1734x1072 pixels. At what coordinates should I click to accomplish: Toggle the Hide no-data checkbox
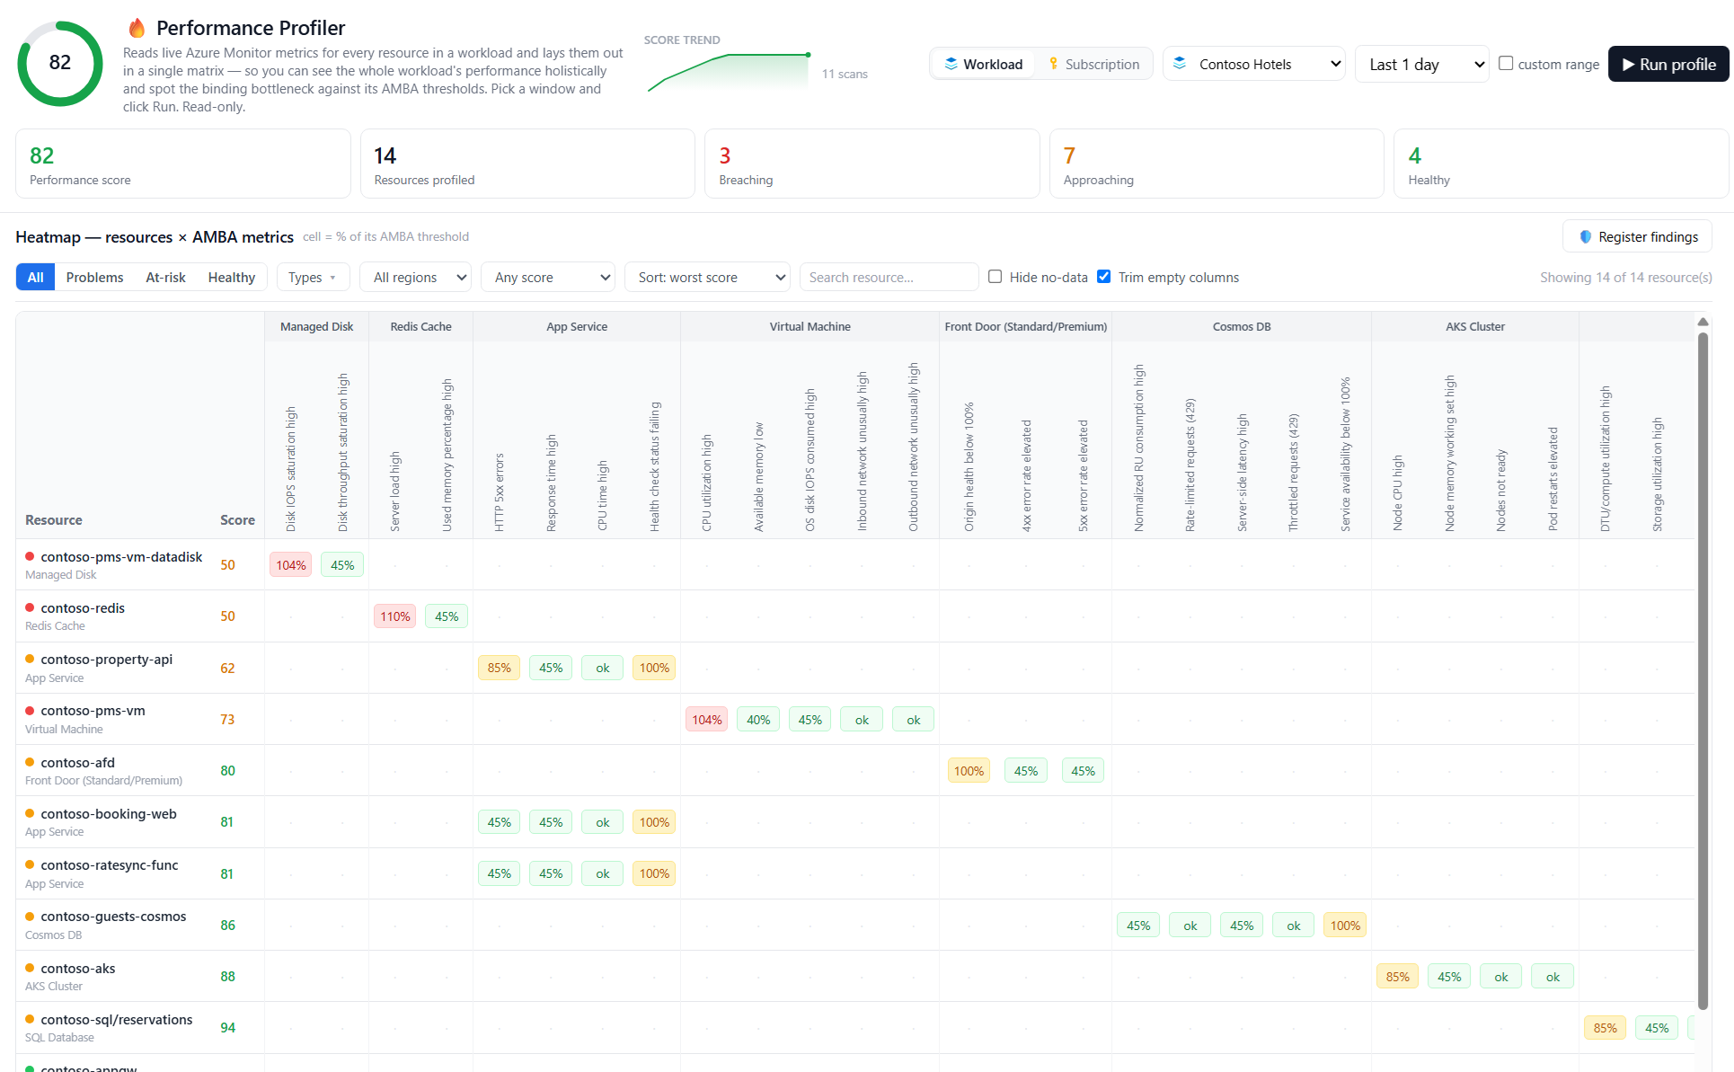click(995, 277)
